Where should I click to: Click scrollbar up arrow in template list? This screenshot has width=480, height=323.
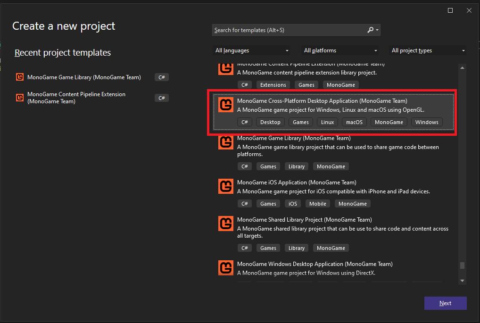[x=462, y=67]
